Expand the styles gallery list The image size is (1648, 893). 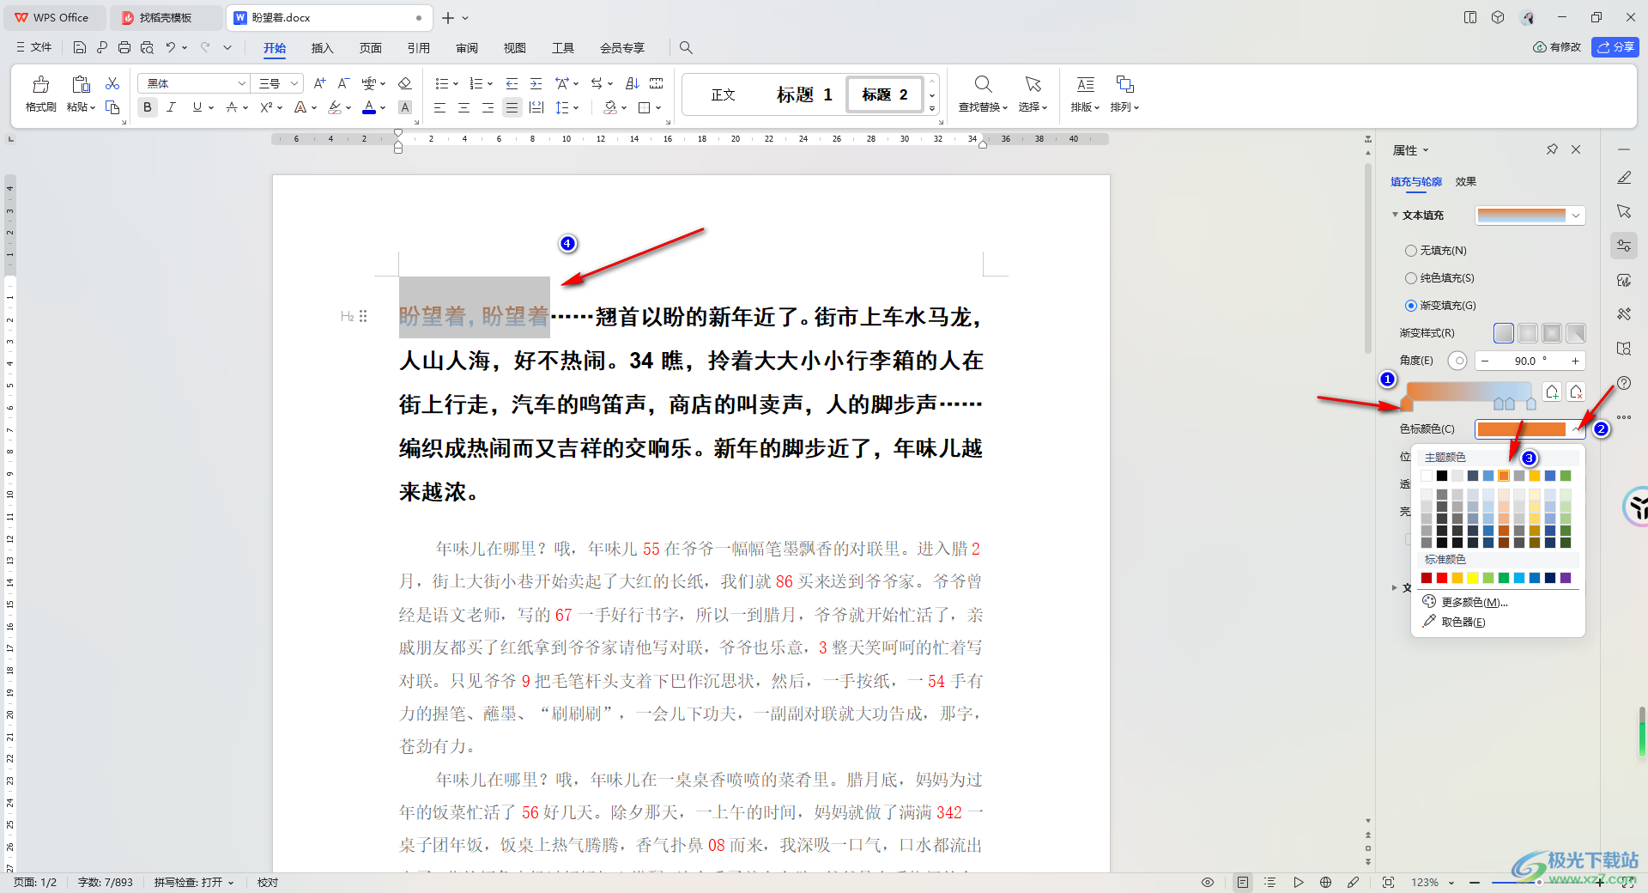point(932,108)
